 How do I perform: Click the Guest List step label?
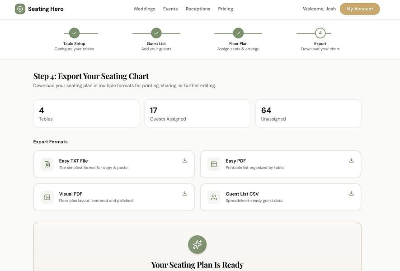(x=156, y=44)
